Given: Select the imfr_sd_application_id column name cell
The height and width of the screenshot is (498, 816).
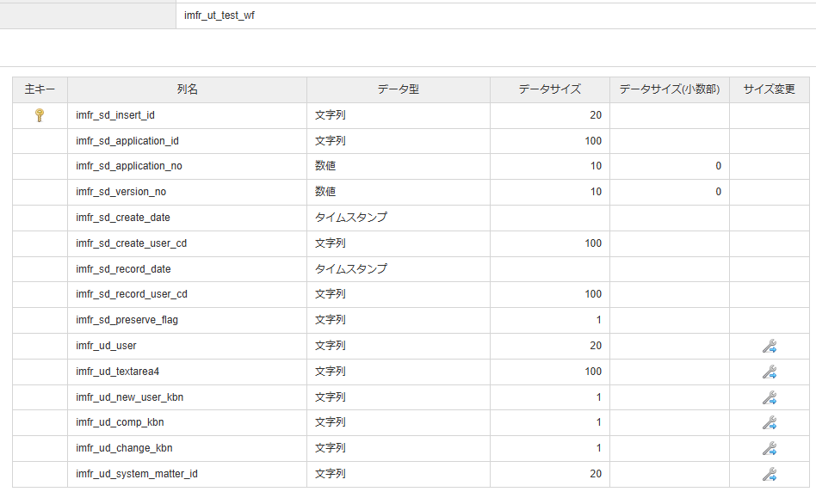Looking at the screenshot, I should point(127,140).
